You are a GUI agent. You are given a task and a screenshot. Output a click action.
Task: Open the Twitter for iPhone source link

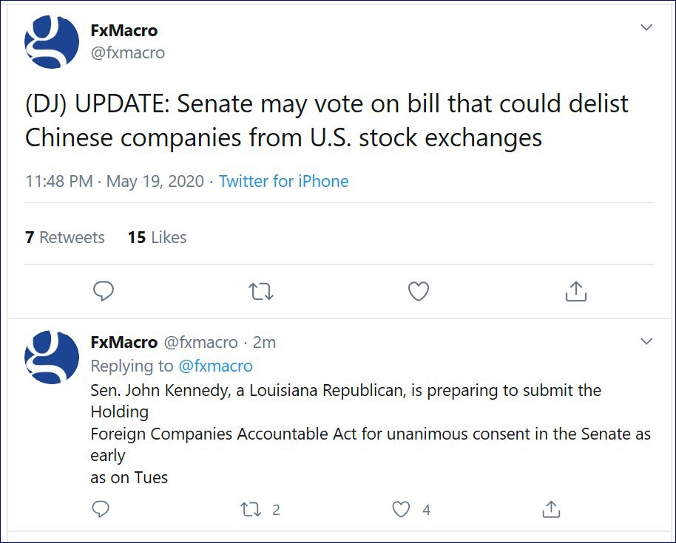pyautogui.click(x=284, y=181)
